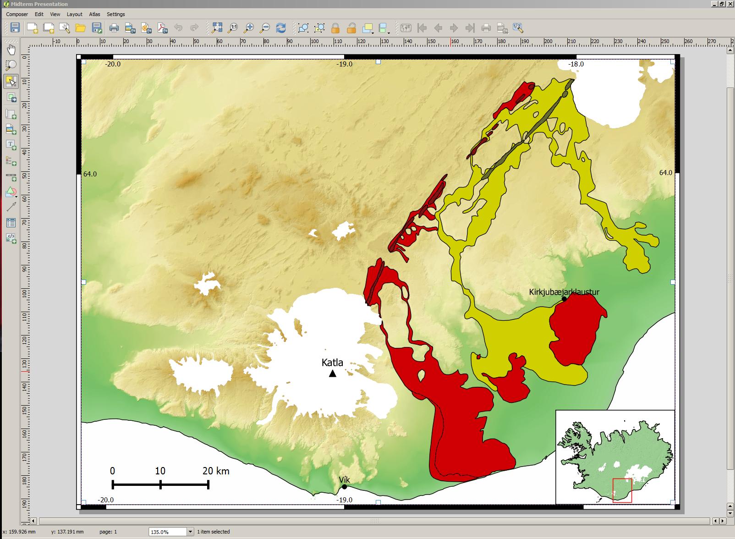Open the Atlas menu
Screen dimensions: 735x539
94,14
